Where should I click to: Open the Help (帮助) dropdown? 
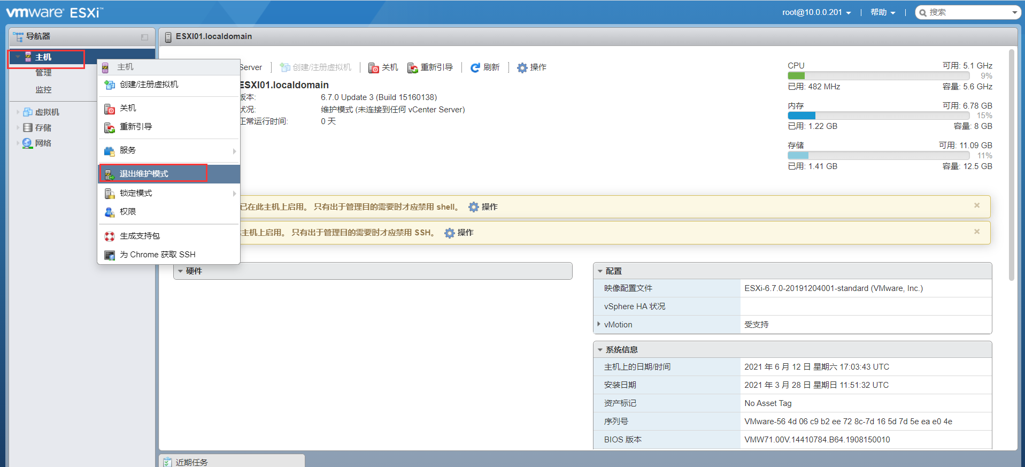883,12
